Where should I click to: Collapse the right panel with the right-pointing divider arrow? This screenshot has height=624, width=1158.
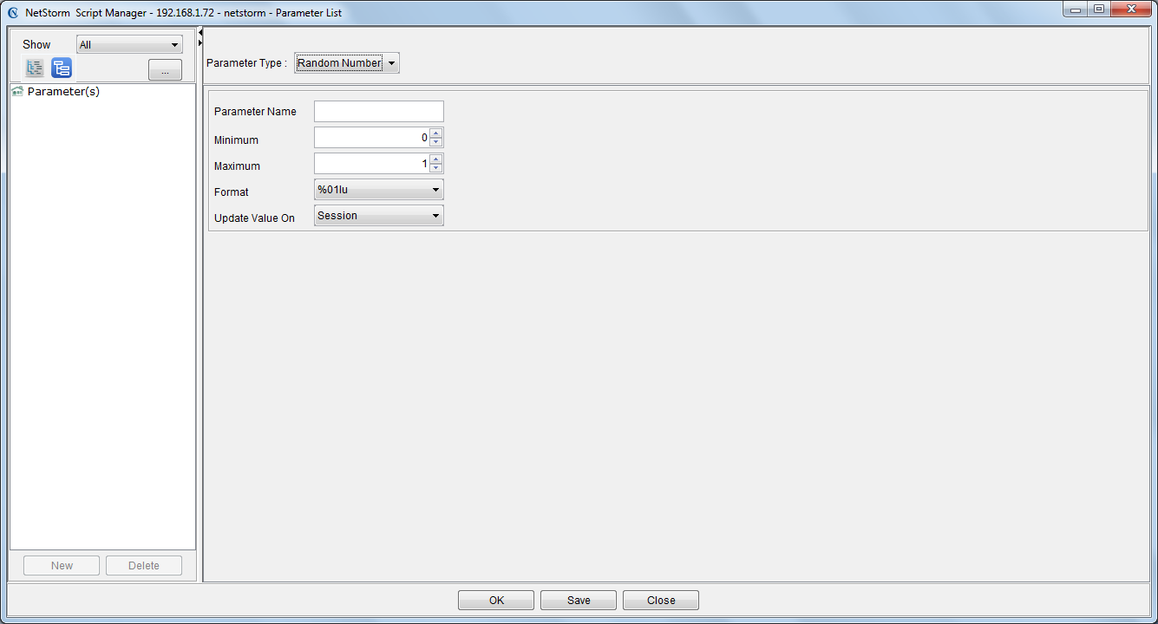pos(200,42)
